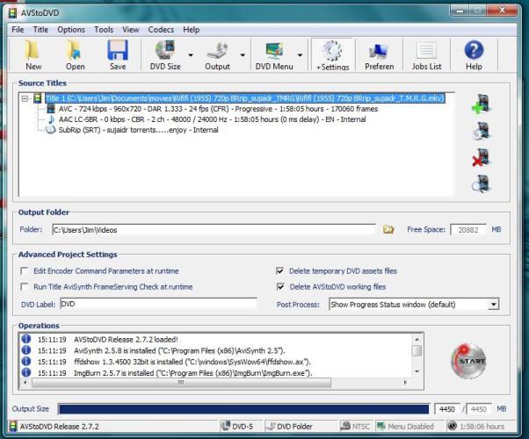Screen dimensions: 529x439
Task: Click the info icon of AVStoDVD Release loaded entry
Action: point(26,339)
